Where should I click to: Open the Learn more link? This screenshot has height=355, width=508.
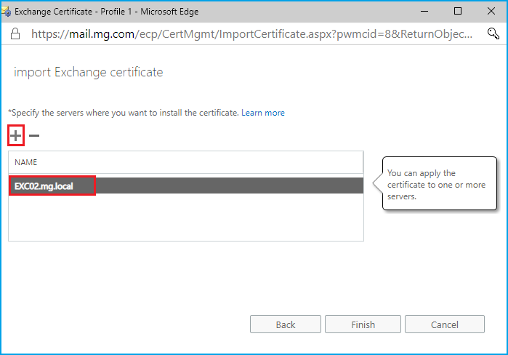point(263,113)
